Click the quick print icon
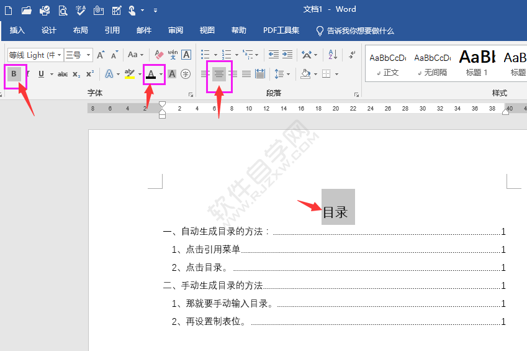Viewport: 527px width, 351px height. click(x=45, y=11)
